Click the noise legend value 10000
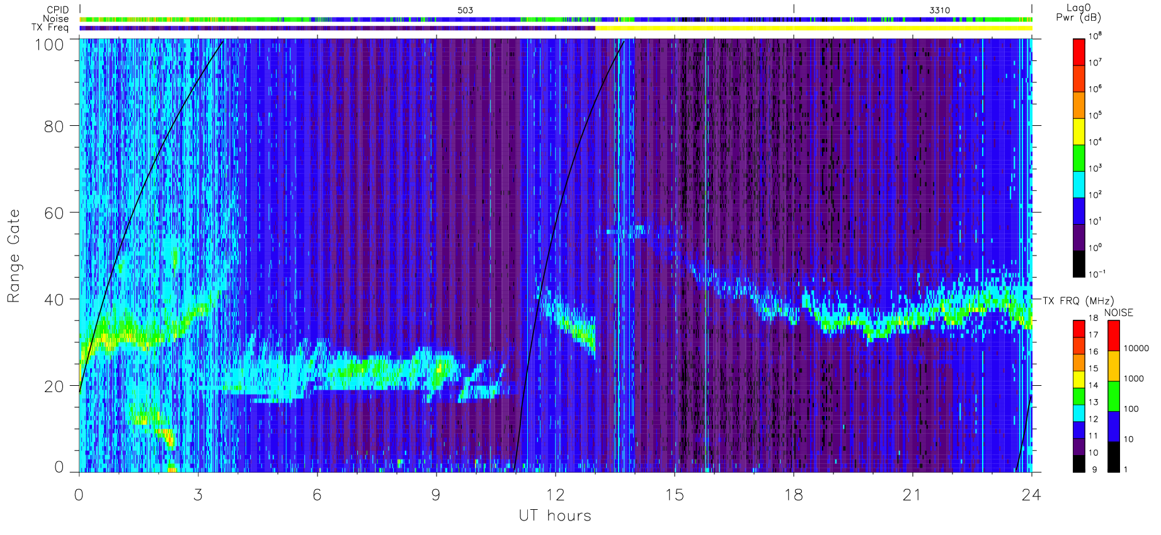 coord(1136,348)
